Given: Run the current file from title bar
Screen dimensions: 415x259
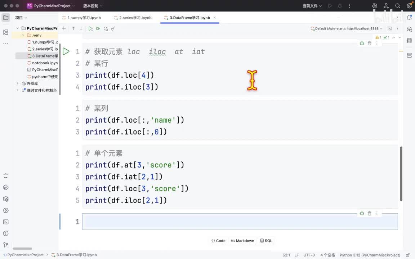Looking at the screenshot, I should [330, 5].
